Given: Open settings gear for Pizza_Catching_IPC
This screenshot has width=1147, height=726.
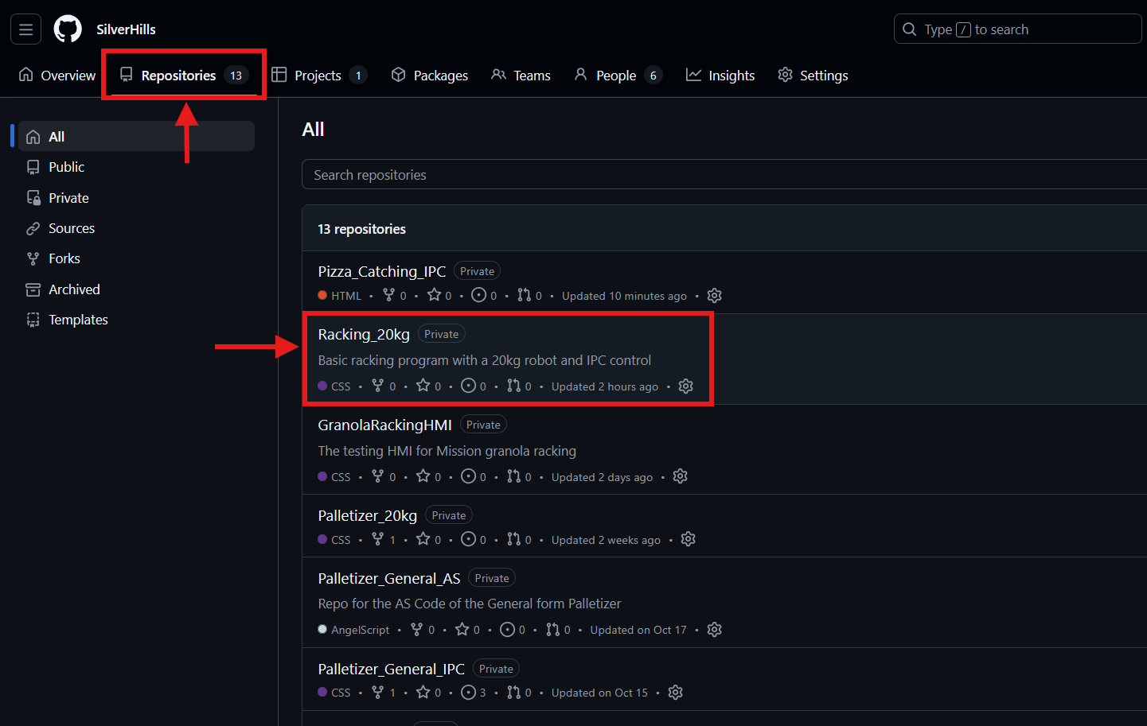Looking at the screenshot, I should click(715, 295).
